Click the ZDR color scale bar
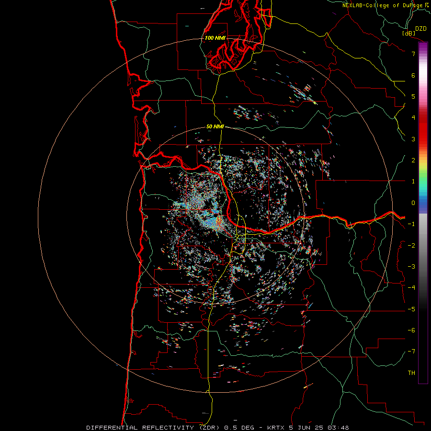Image resolution: width=431 pixels, height=431 pixels. tap(423, 213)
